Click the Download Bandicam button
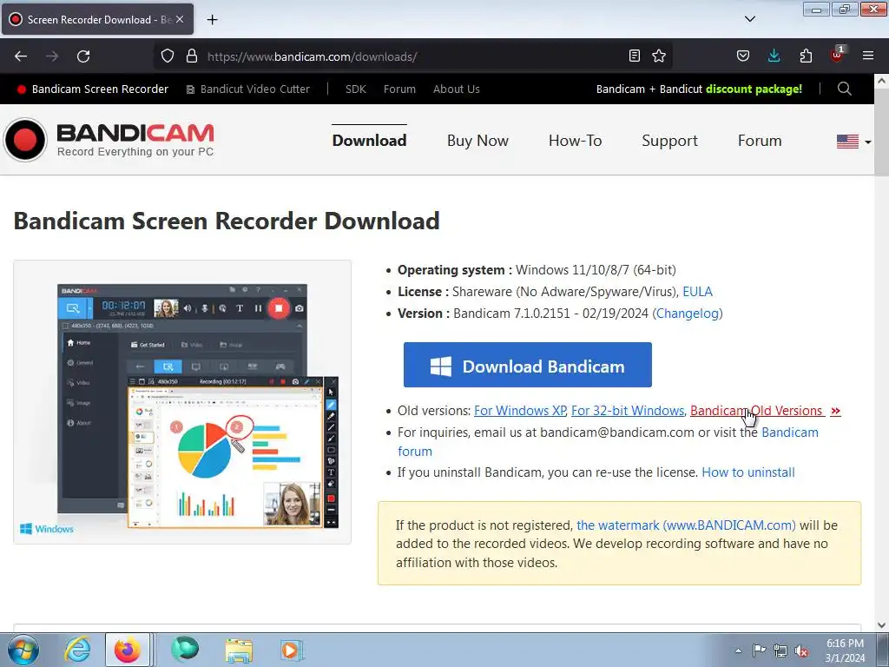Image resolution: width=889 pixels, height=667 pixels. click(527, 365)
